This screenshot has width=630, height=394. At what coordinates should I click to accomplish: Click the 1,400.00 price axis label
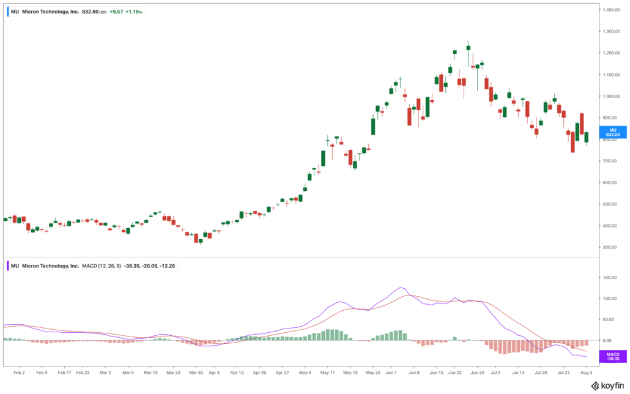pyautogui.click(x=612, y=10)
